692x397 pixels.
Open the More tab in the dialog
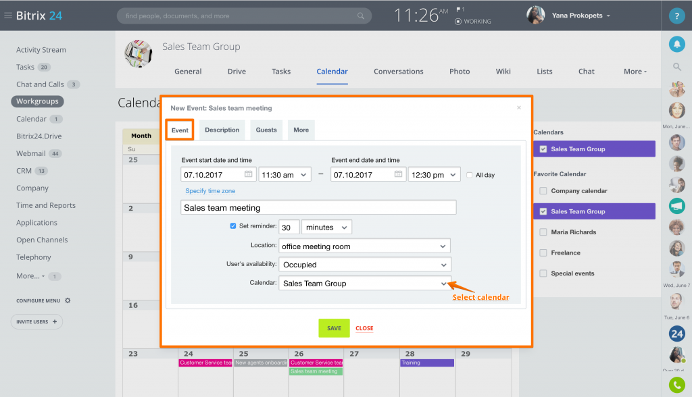tap(301, 130)
